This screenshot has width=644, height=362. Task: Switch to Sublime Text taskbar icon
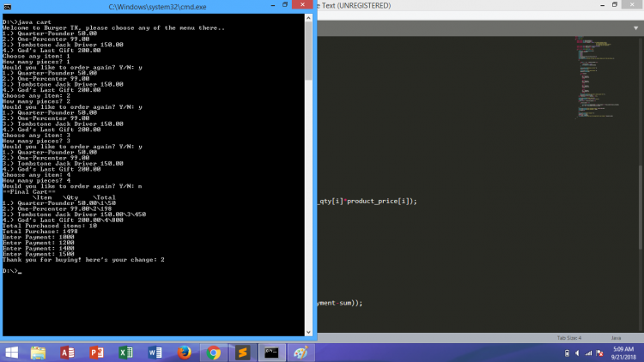pyautogui.click(x=243, y=353)
